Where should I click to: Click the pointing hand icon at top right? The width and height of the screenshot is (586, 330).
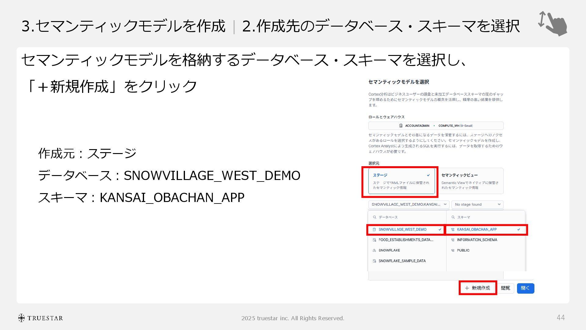pyautogui.click(x=553, y=24)
